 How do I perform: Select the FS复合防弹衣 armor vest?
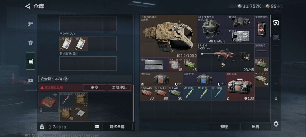click(169, 37)
